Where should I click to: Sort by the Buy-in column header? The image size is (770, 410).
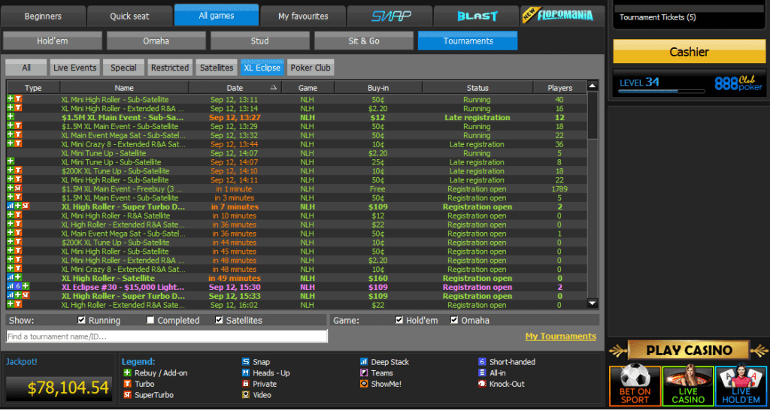coord(378,88)
